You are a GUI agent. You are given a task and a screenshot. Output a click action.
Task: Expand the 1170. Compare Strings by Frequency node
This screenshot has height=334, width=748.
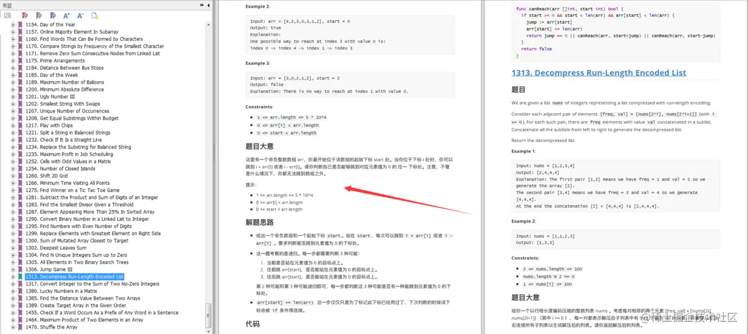click(x=13, y=46)
